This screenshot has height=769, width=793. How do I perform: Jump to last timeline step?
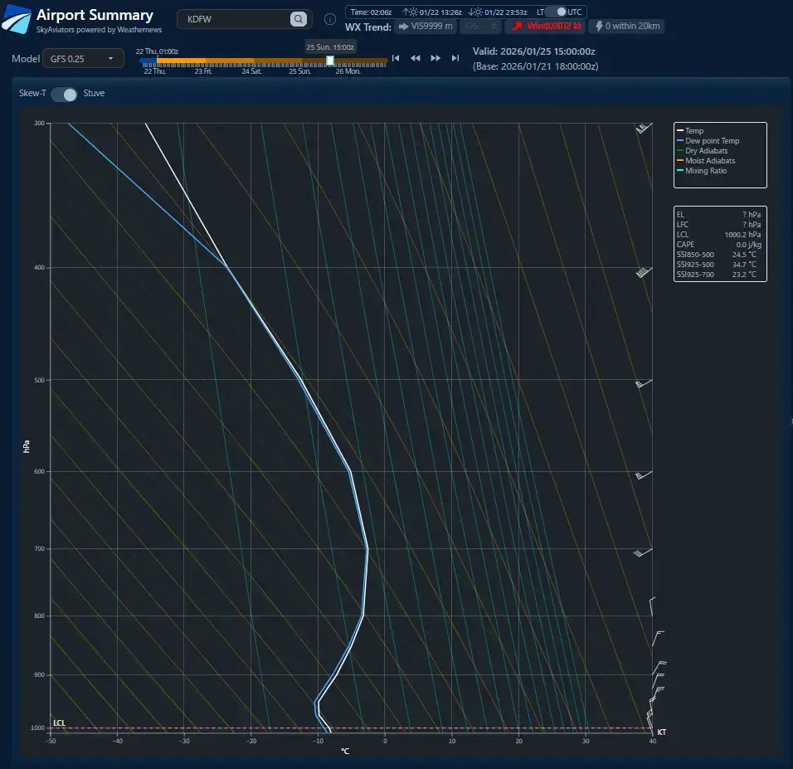click(455, 58)
